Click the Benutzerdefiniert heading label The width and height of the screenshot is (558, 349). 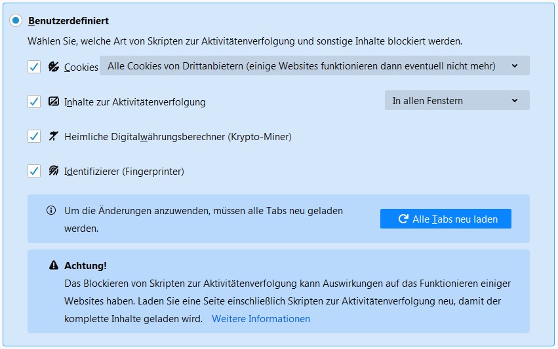(x=69, y=21)
